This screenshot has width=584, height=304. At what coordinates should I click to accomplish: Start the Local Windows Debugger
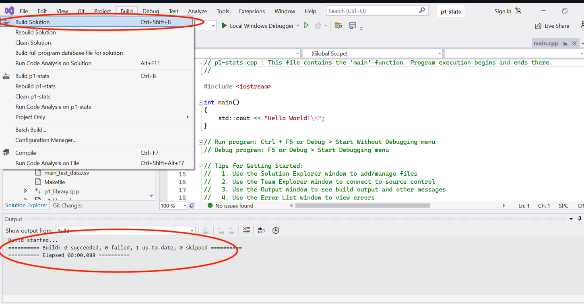[258, 26]
